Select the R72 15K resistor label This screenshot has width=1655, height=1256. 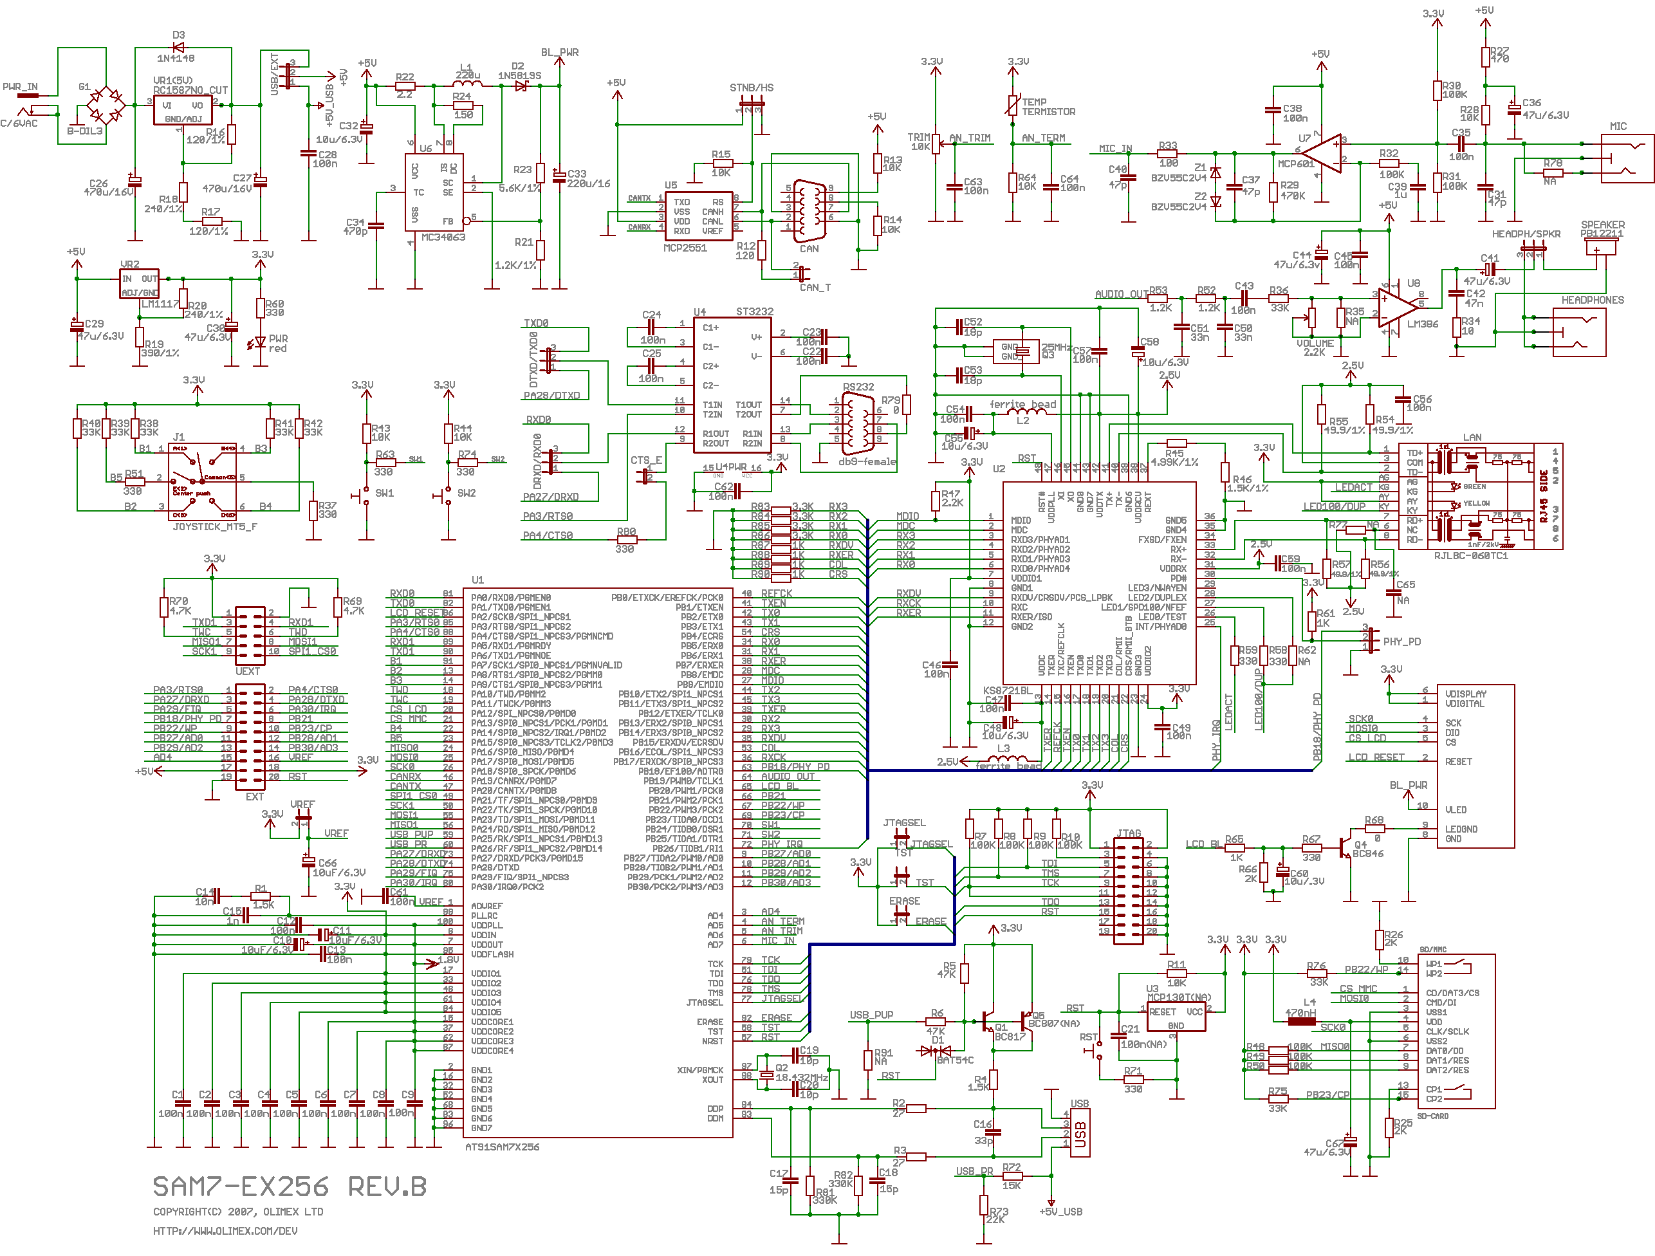1012,1176
